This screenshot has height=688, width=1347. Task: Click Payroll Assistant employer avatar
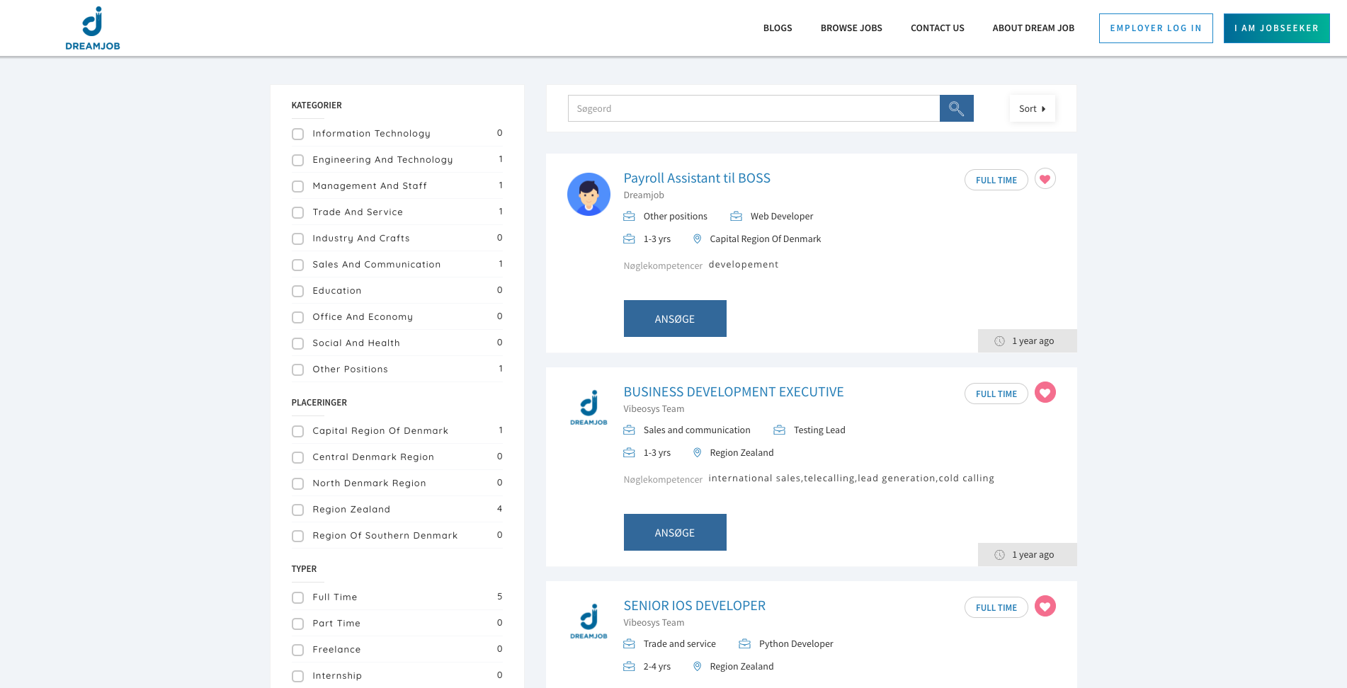click(589, 194)
